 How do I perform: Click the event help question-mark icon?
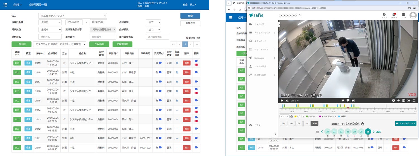(x=292, y=116)
